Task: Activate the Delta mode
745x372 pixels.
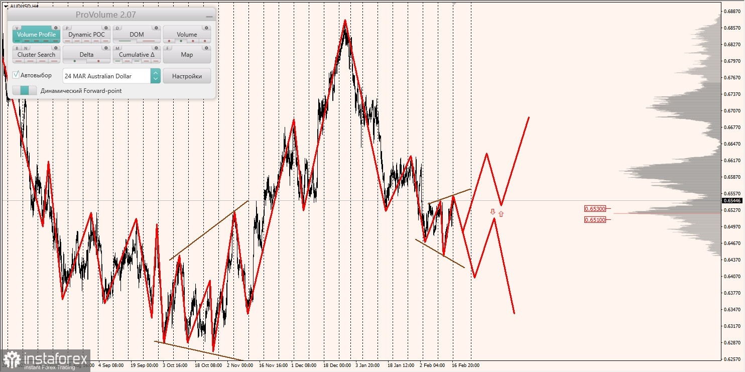Action: point(86,55)
